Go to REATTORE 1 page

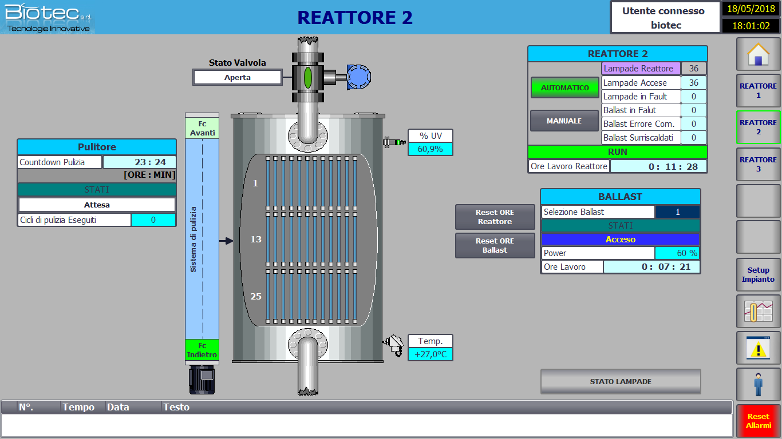click(758, 90)
